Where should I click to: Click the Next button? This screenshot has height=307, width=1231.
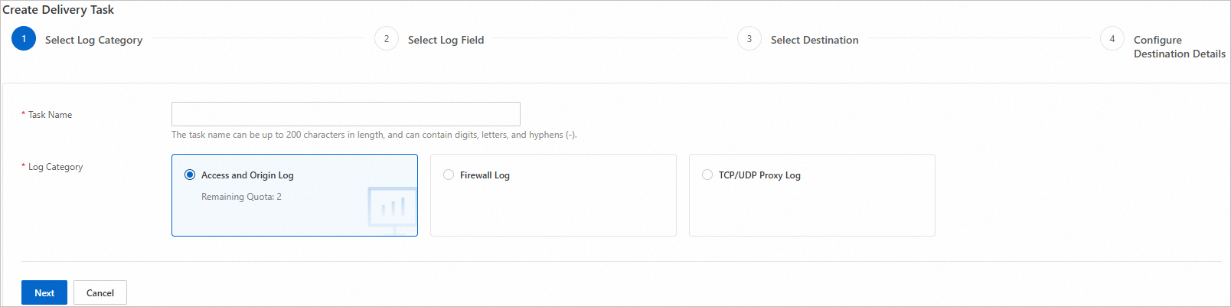(44, 292)
